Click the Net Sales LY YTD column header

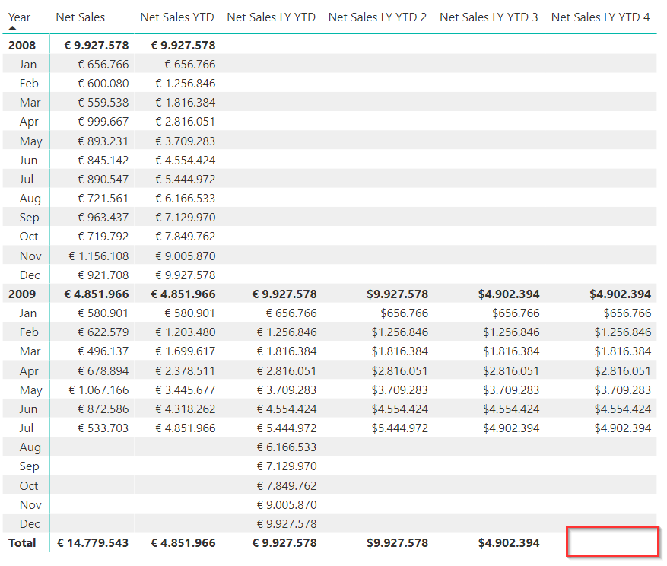(x=271, y=17)
